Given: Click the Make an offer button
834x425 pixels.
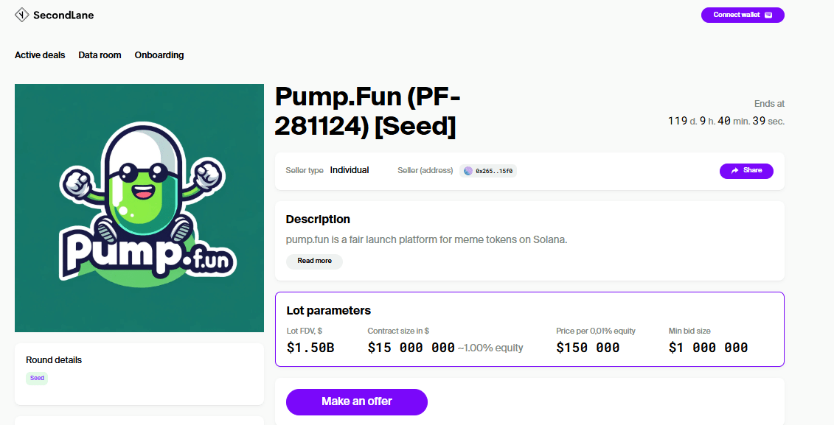Looking at the screenshot, I should point(357,401).
